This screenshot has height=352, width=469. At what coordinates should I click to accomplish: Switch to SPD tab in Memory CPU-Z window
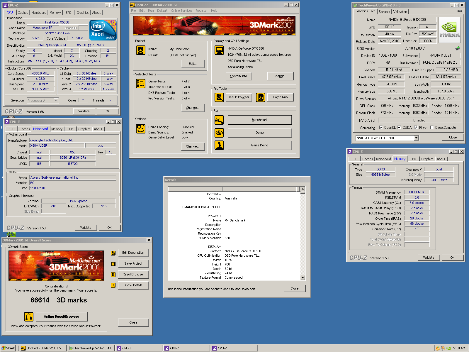pyautogui.click(x=413, y=159)
